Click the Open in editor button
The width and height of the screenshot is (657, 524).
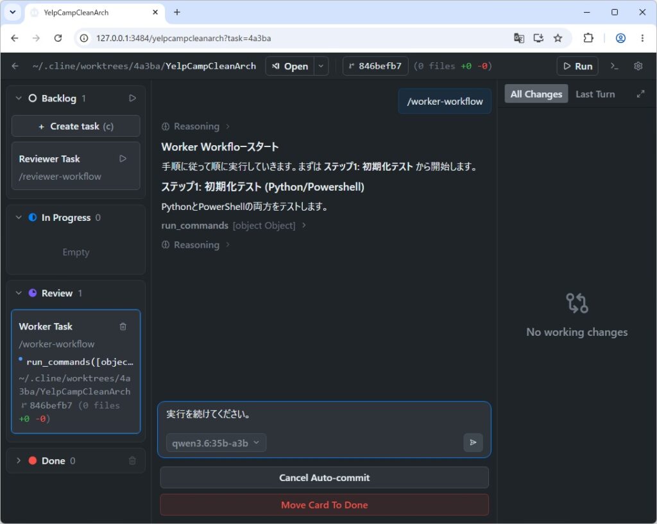pos(290,66)
